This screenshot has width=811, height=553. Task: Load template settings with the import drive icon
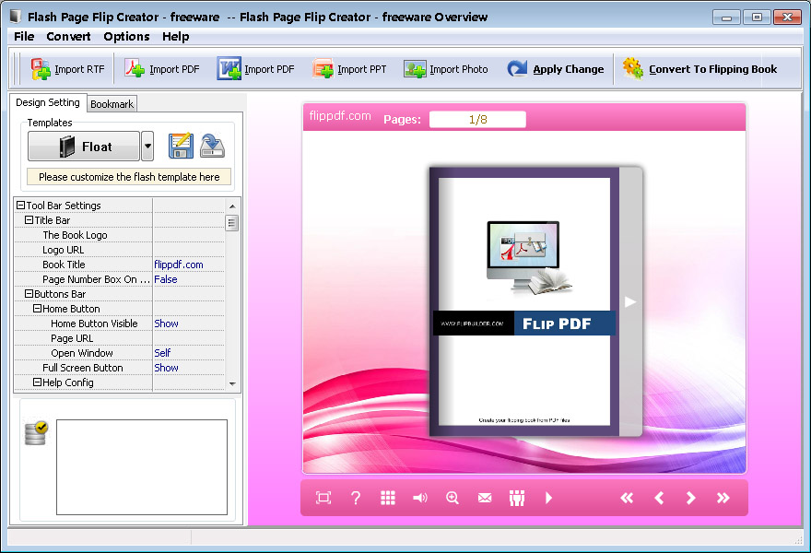[212, 146]
